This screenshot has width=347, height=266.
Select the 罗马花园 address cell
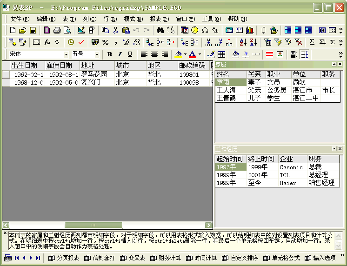[x=97, y=74]
